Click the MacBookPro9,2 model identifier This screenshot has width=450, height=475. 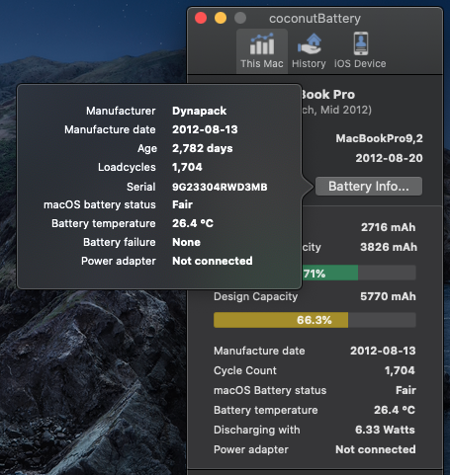(379, 138)
